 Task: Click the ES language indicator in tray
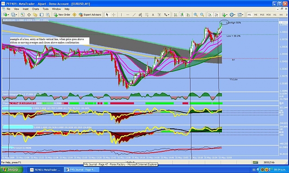pos(254,170)
